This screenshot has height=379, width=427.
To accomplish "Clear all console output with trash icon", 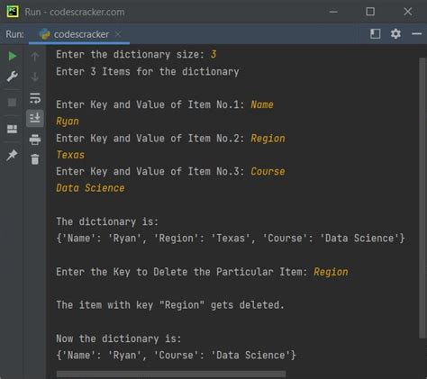I will click(35, 159).
